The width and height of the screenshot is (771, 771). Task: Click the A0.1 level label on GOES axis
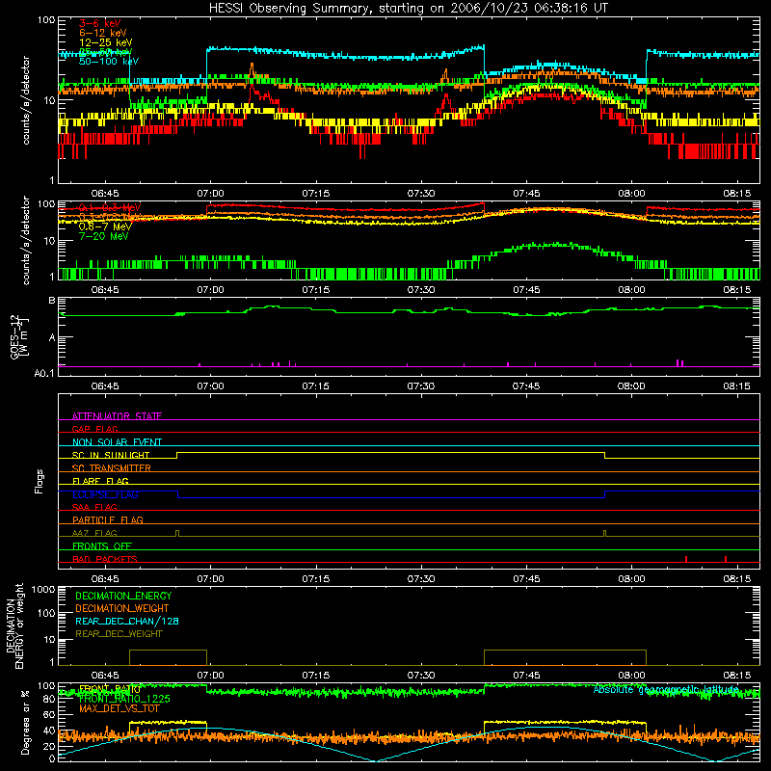click(44, 373)
